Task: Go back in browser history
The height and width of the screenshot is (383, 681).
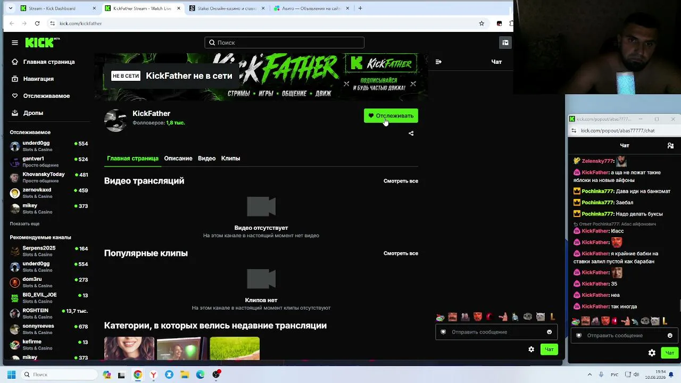Action: point(12,23)
